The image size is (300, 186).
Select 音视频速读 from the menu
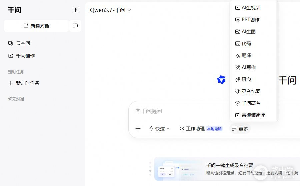click(x=253, y=115)
